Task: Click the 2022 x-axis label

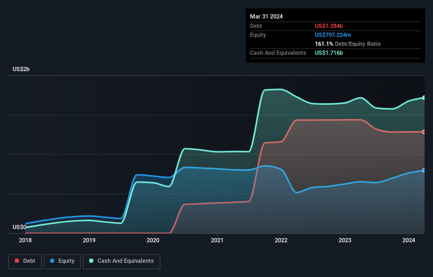Action: coord(281,240)
